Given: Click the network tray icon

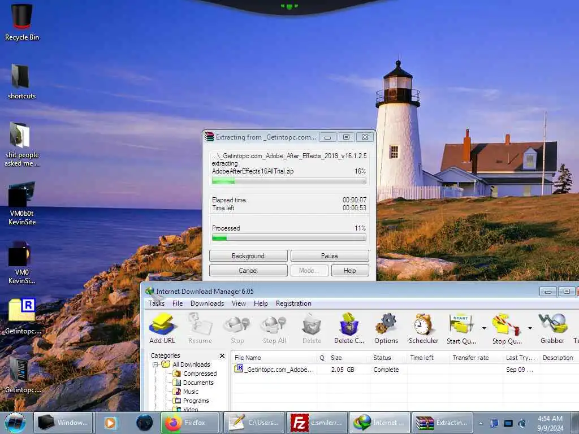Looking at the screenshot, I should click(508, 423).
